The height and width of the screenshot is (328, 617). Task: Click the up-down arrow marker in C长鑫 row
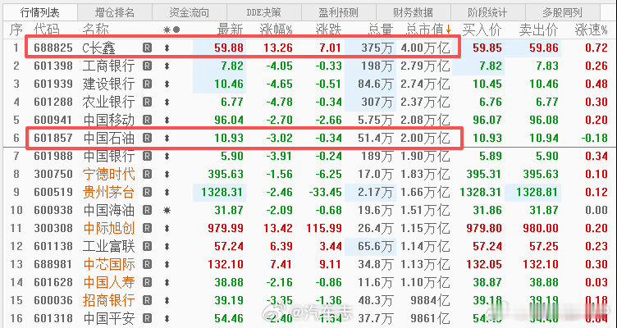tap(167, 48)
